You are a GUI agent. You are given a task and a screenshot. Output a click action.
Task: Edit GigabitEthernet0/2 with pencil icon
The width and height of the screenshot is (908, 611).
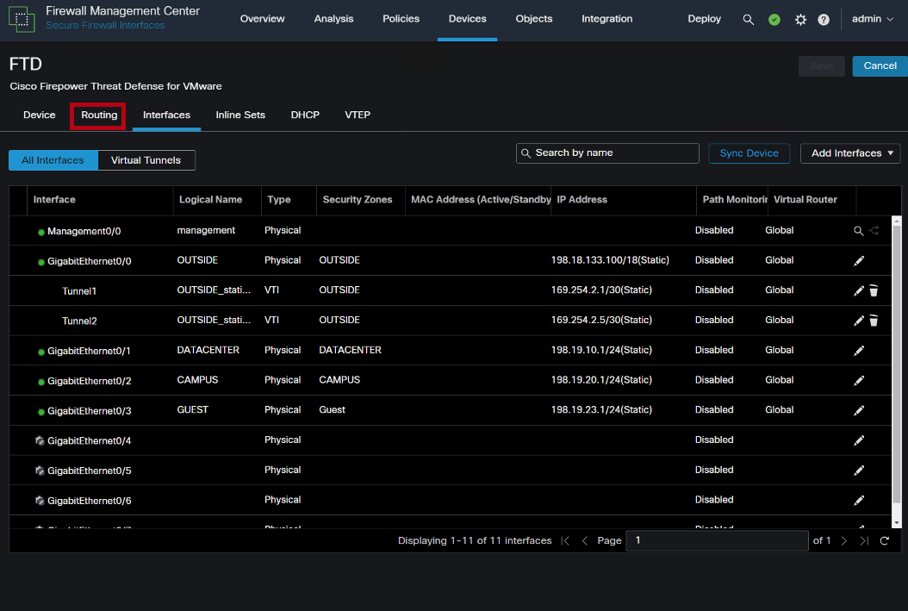[x=859, y=381]
